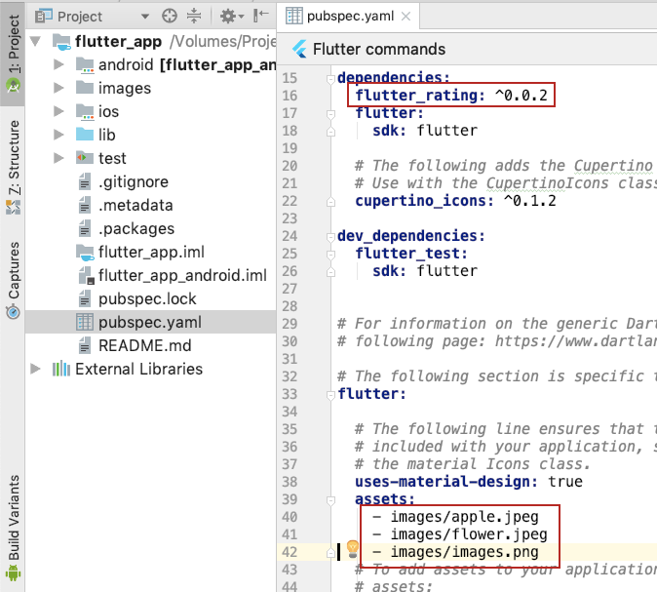657x592 pixels.
Task: Click the cupertino_icons: ^0.1.2 line
Action: 455,201
